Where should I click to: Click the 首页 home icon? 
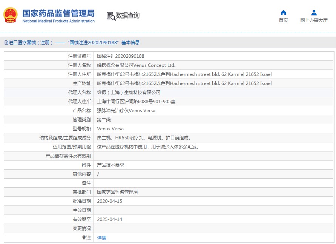[x=283, y=13]
